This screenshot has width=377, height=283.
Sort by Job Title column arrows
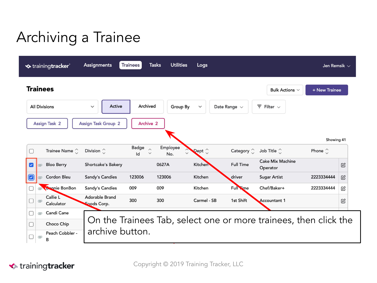tap(280, 151)
